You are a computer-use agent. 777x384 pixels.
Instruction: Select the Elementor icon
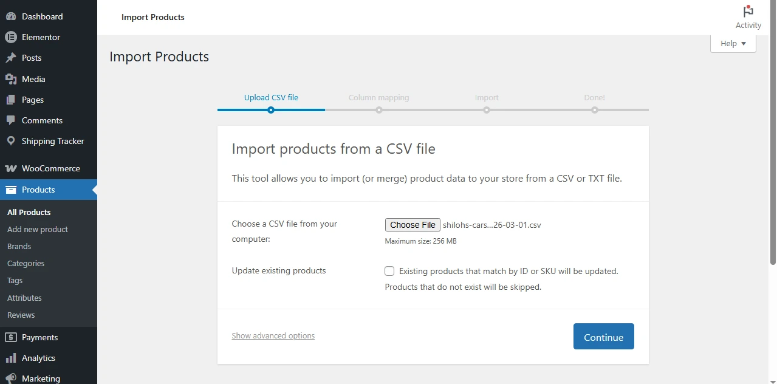(12, 37)
